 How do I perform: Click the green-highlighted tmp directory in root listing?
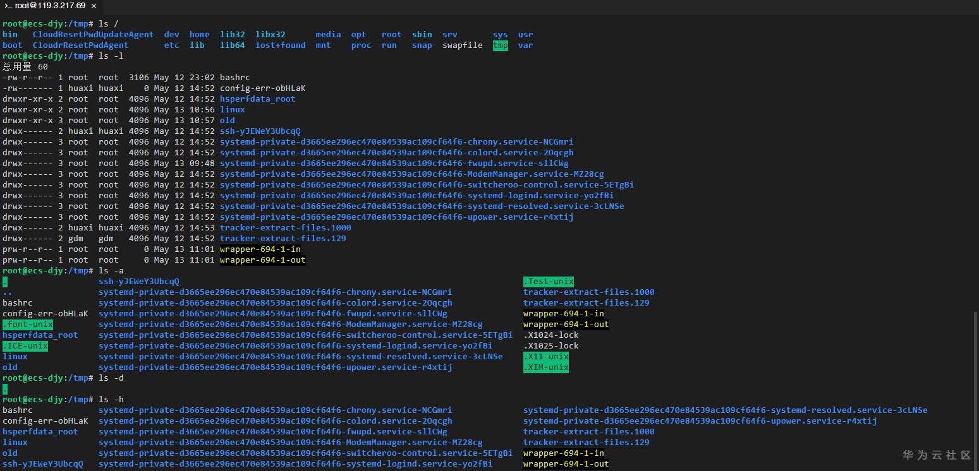point(500,45)
